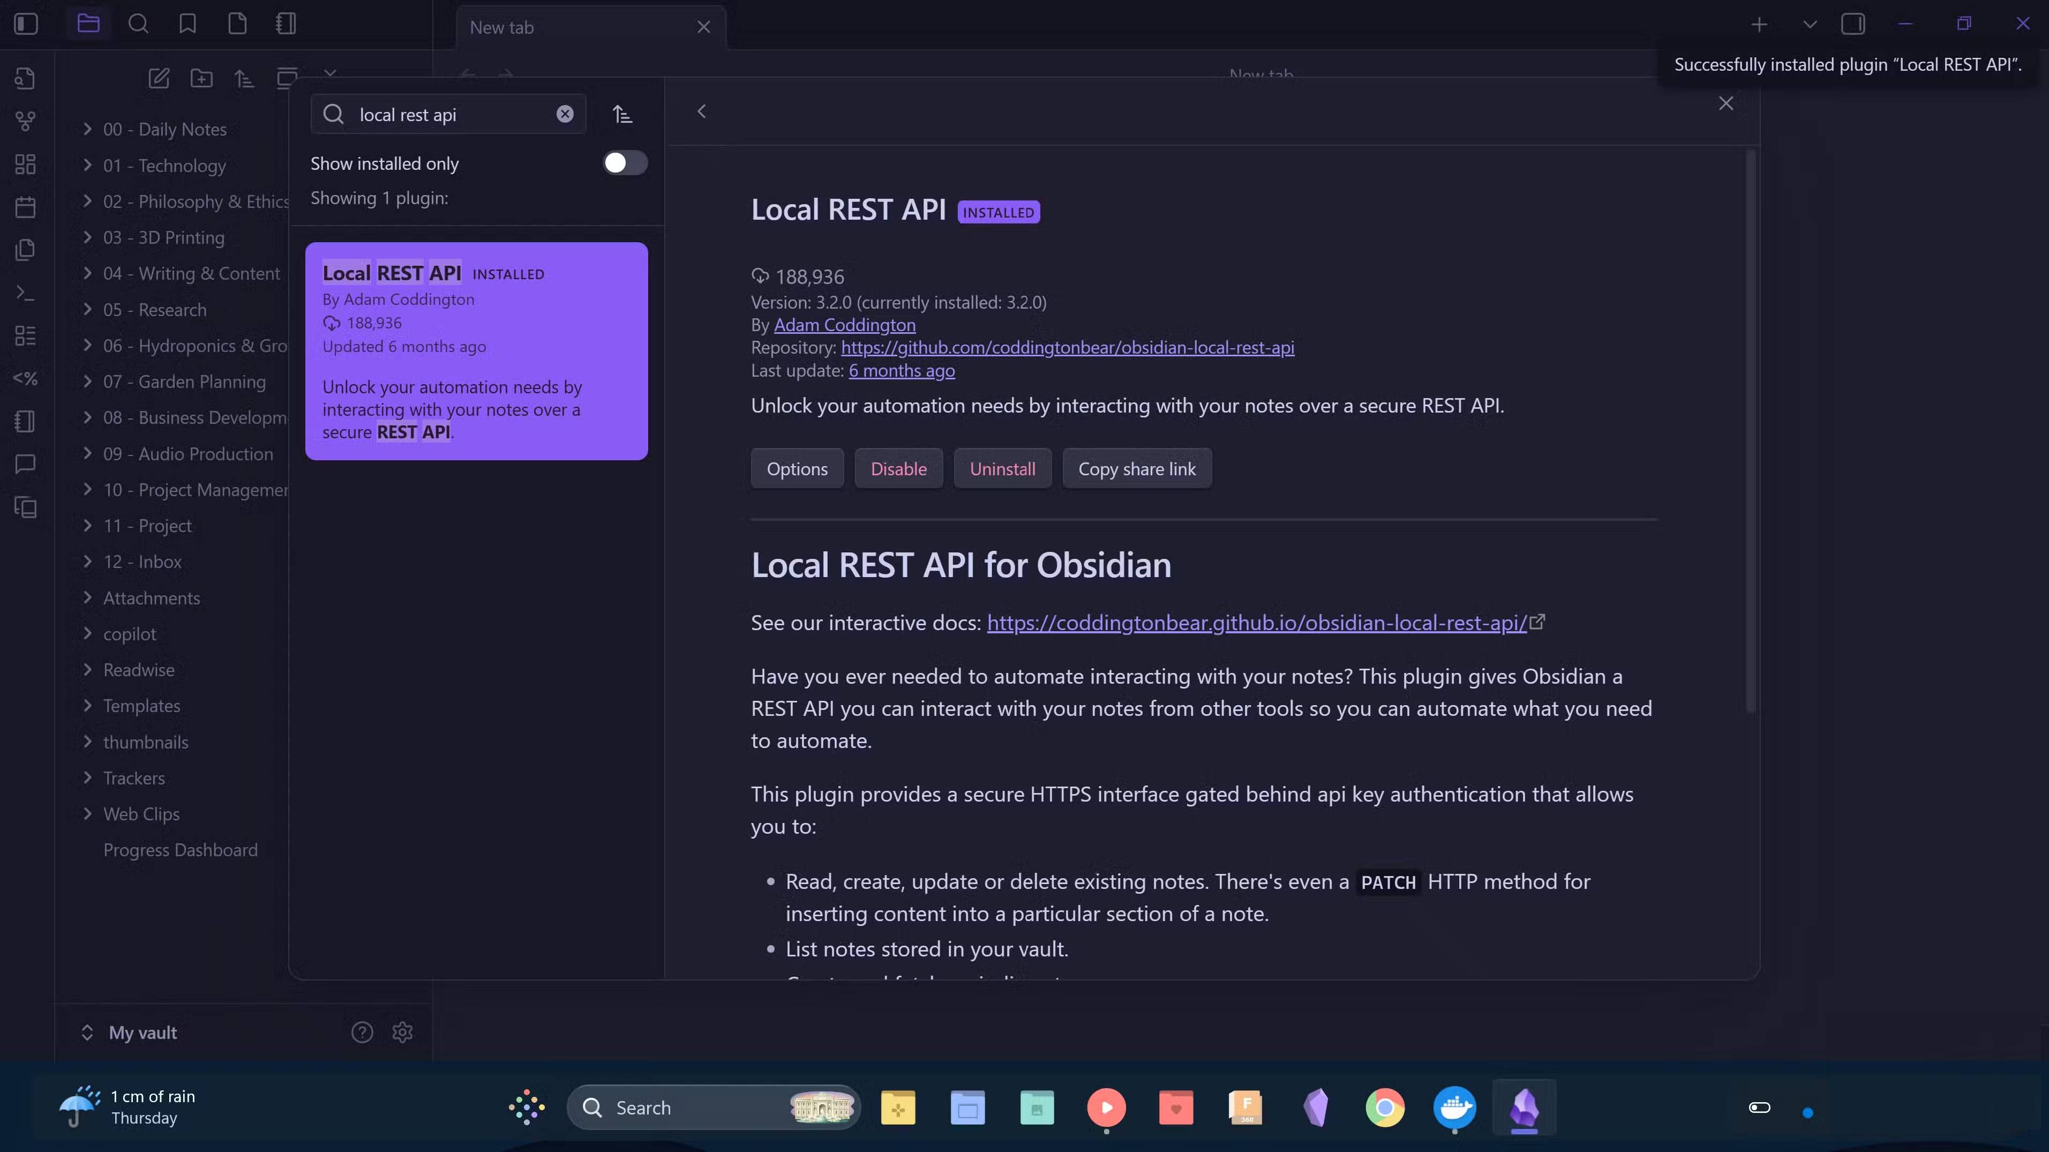Select the Templater ribbon icon
Viewport: 2049px width, 1152px height.
[25, 379]
